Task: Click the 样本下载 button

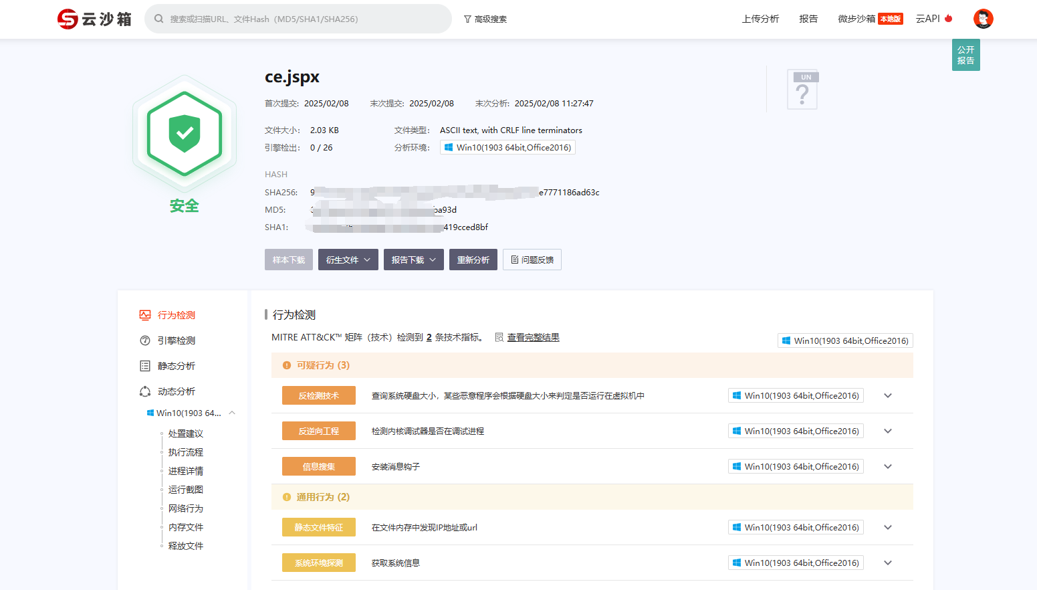Action: click(x=289, y=260)
